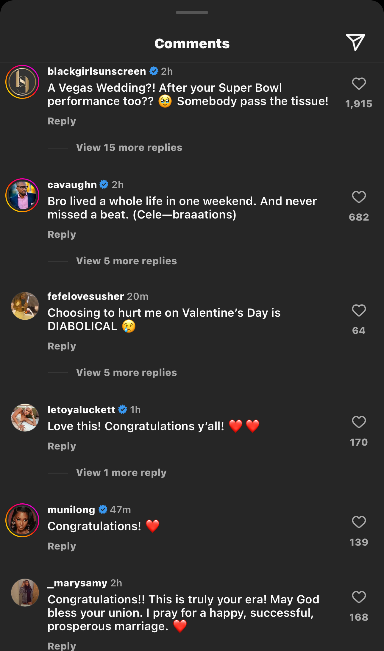Reply to cavaughn's comment
The width and height of the screenshot is (384, 651).
click(x=62, y=235)
